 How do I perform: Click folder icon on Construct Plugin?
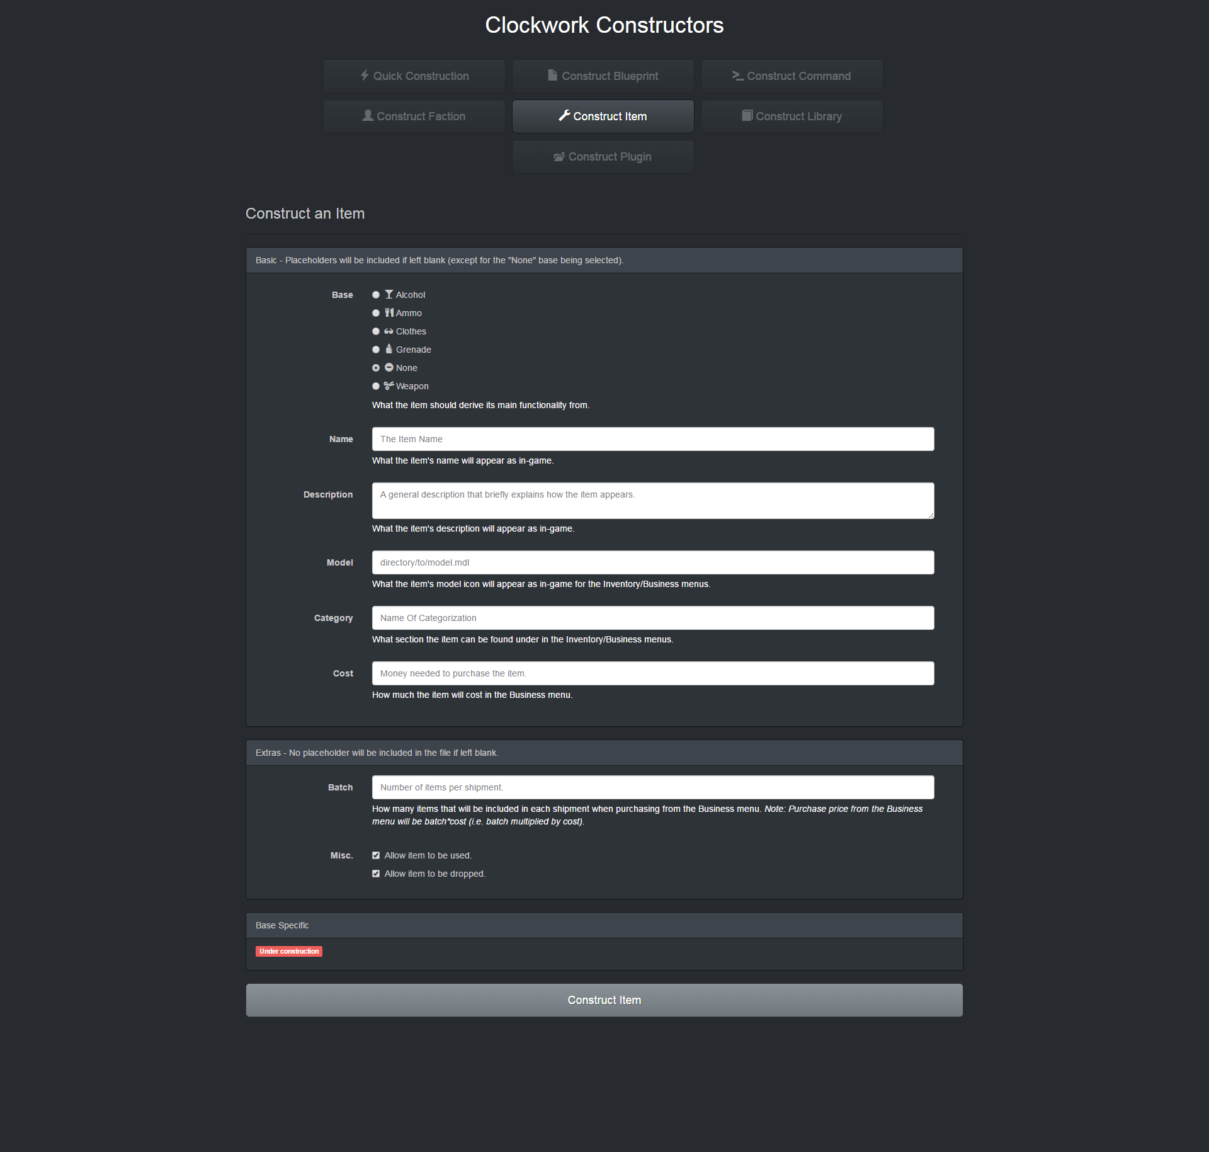tap(559, 157)
